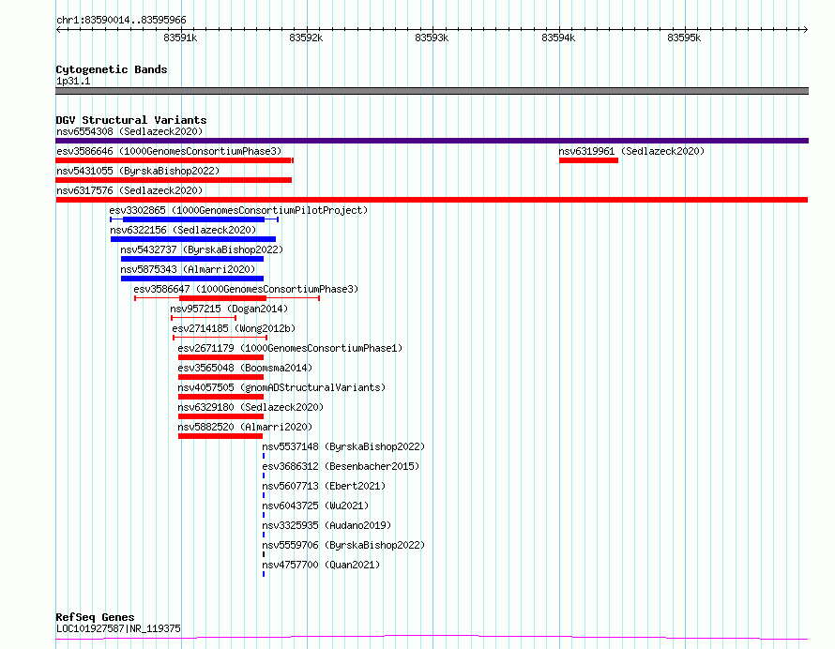Click nsv6317576 (Sedlazeck2020) variant label
Image resolution: width=835 pixels, height=649 pixels.
tap(129, 190)
